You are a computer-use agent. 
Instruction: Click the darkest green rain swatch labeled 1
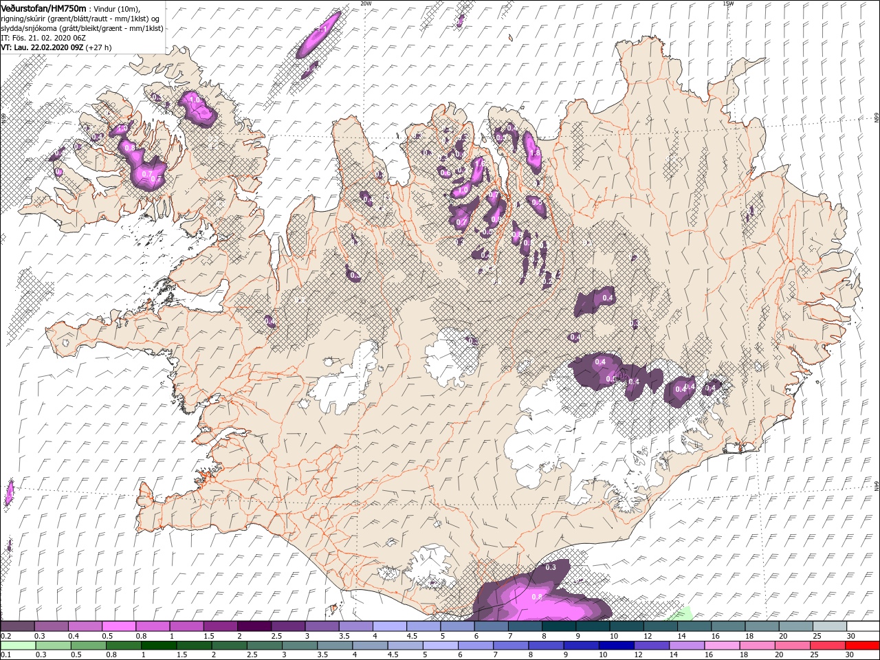pos(159,646)
